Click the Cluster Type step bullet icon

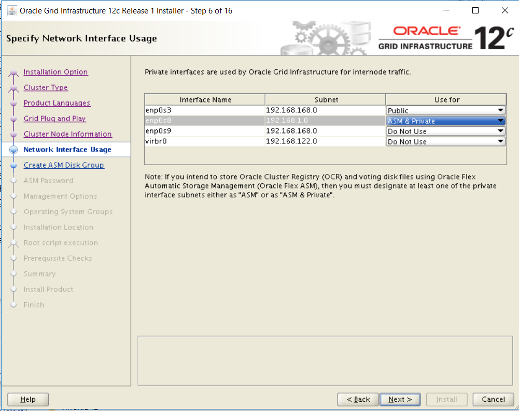pos(13,88)
